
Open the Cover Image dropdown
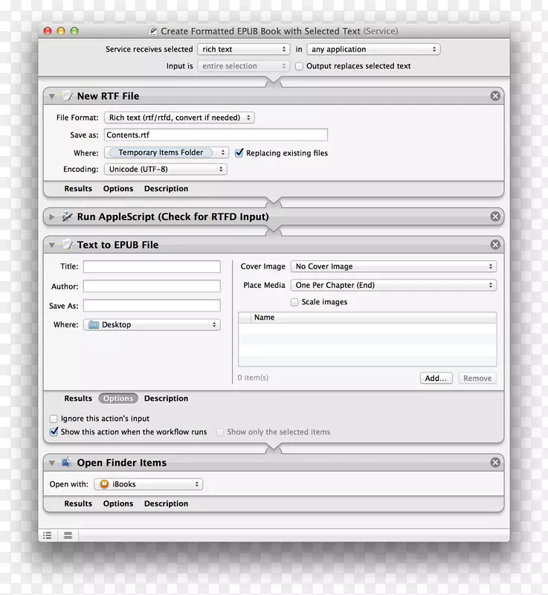pos(393,266)
